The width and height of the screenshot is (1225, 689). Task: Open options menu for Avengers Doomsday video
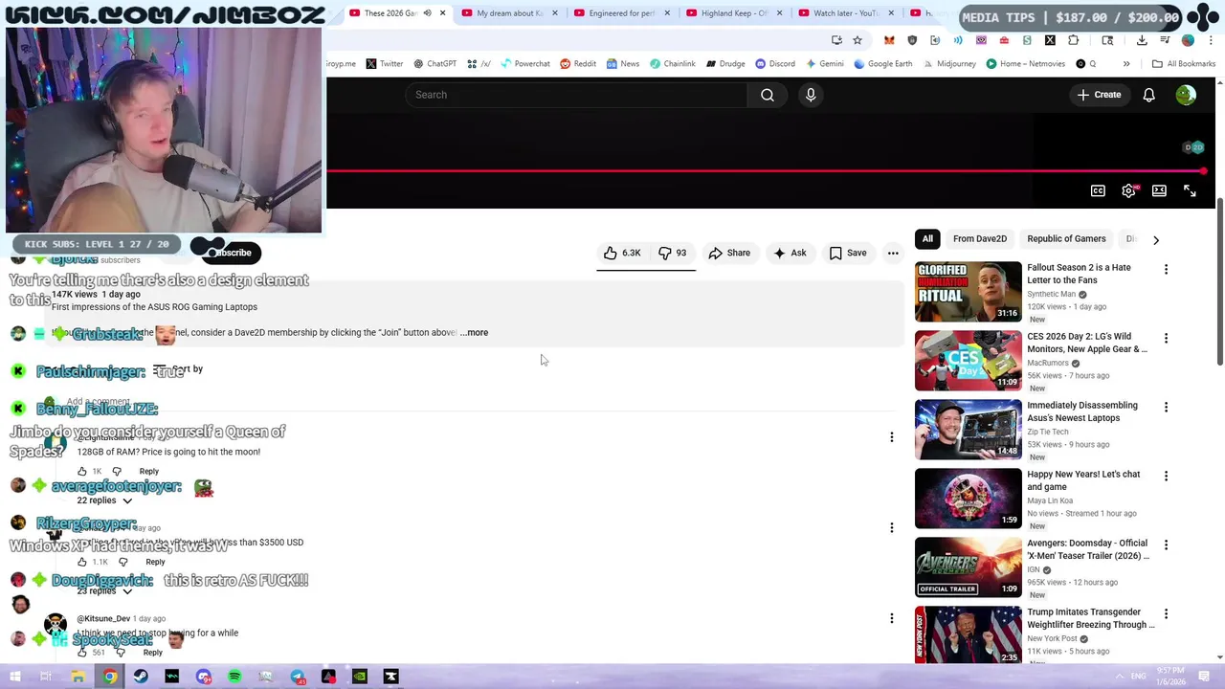tap(1166, 545)
